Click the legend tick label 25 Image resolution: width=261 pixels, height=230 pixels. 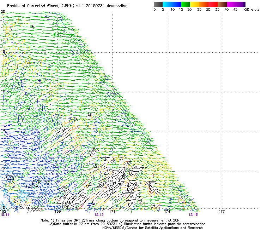pos(199,10)
